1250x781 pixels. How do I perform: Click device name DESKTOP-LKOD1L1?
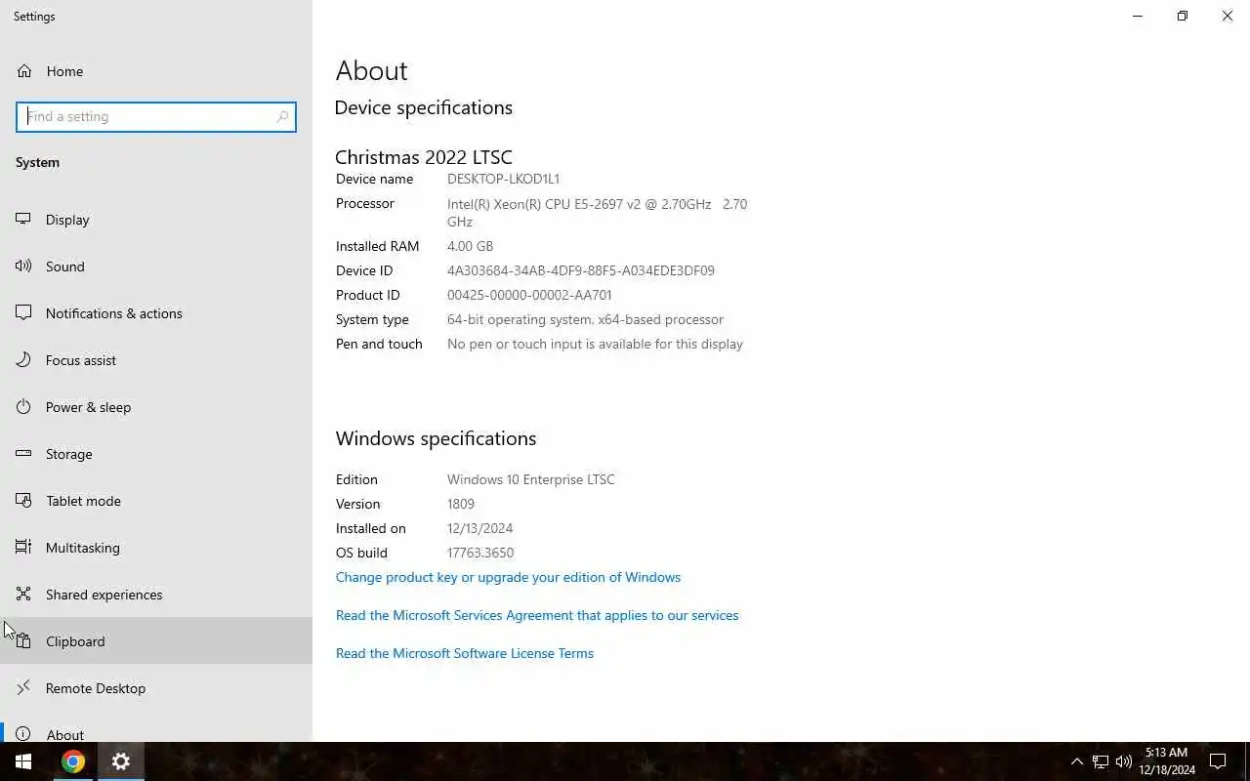503,179
